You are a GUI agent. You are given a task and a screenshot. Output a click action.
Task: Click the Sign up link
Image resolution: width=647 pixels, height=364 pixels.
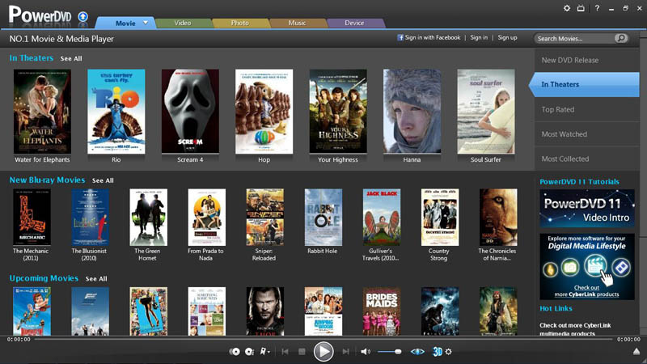click(x=507, y=37)
